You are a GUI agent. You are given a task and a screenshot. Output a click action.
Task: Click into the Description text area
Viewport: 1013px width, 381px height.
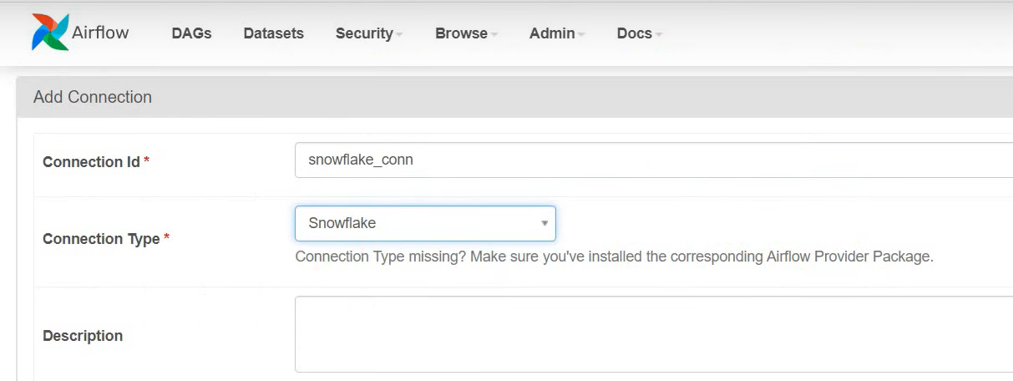[654, 334]
